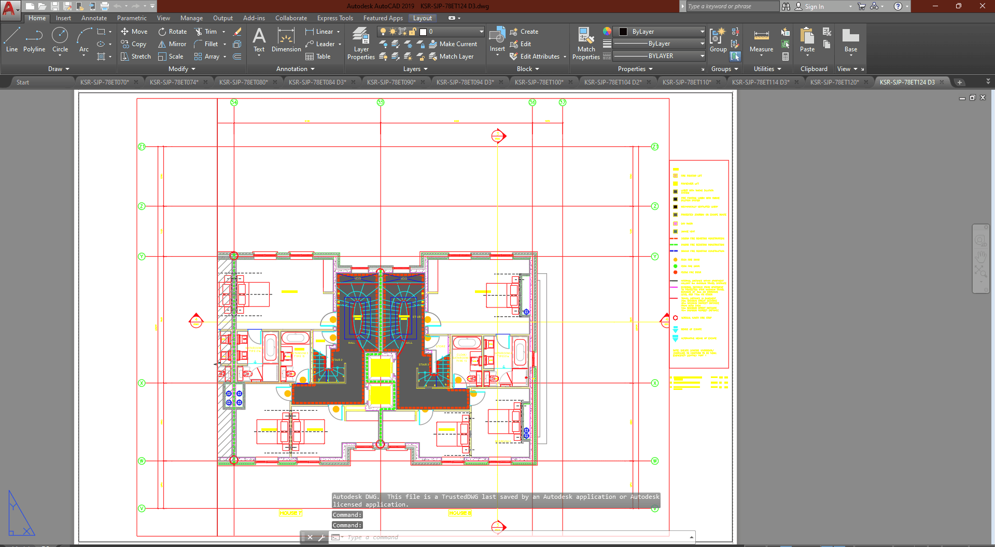The image size is (995, 547).
Task: Toggle layer freeze sun icon
Action: [393, 32]
